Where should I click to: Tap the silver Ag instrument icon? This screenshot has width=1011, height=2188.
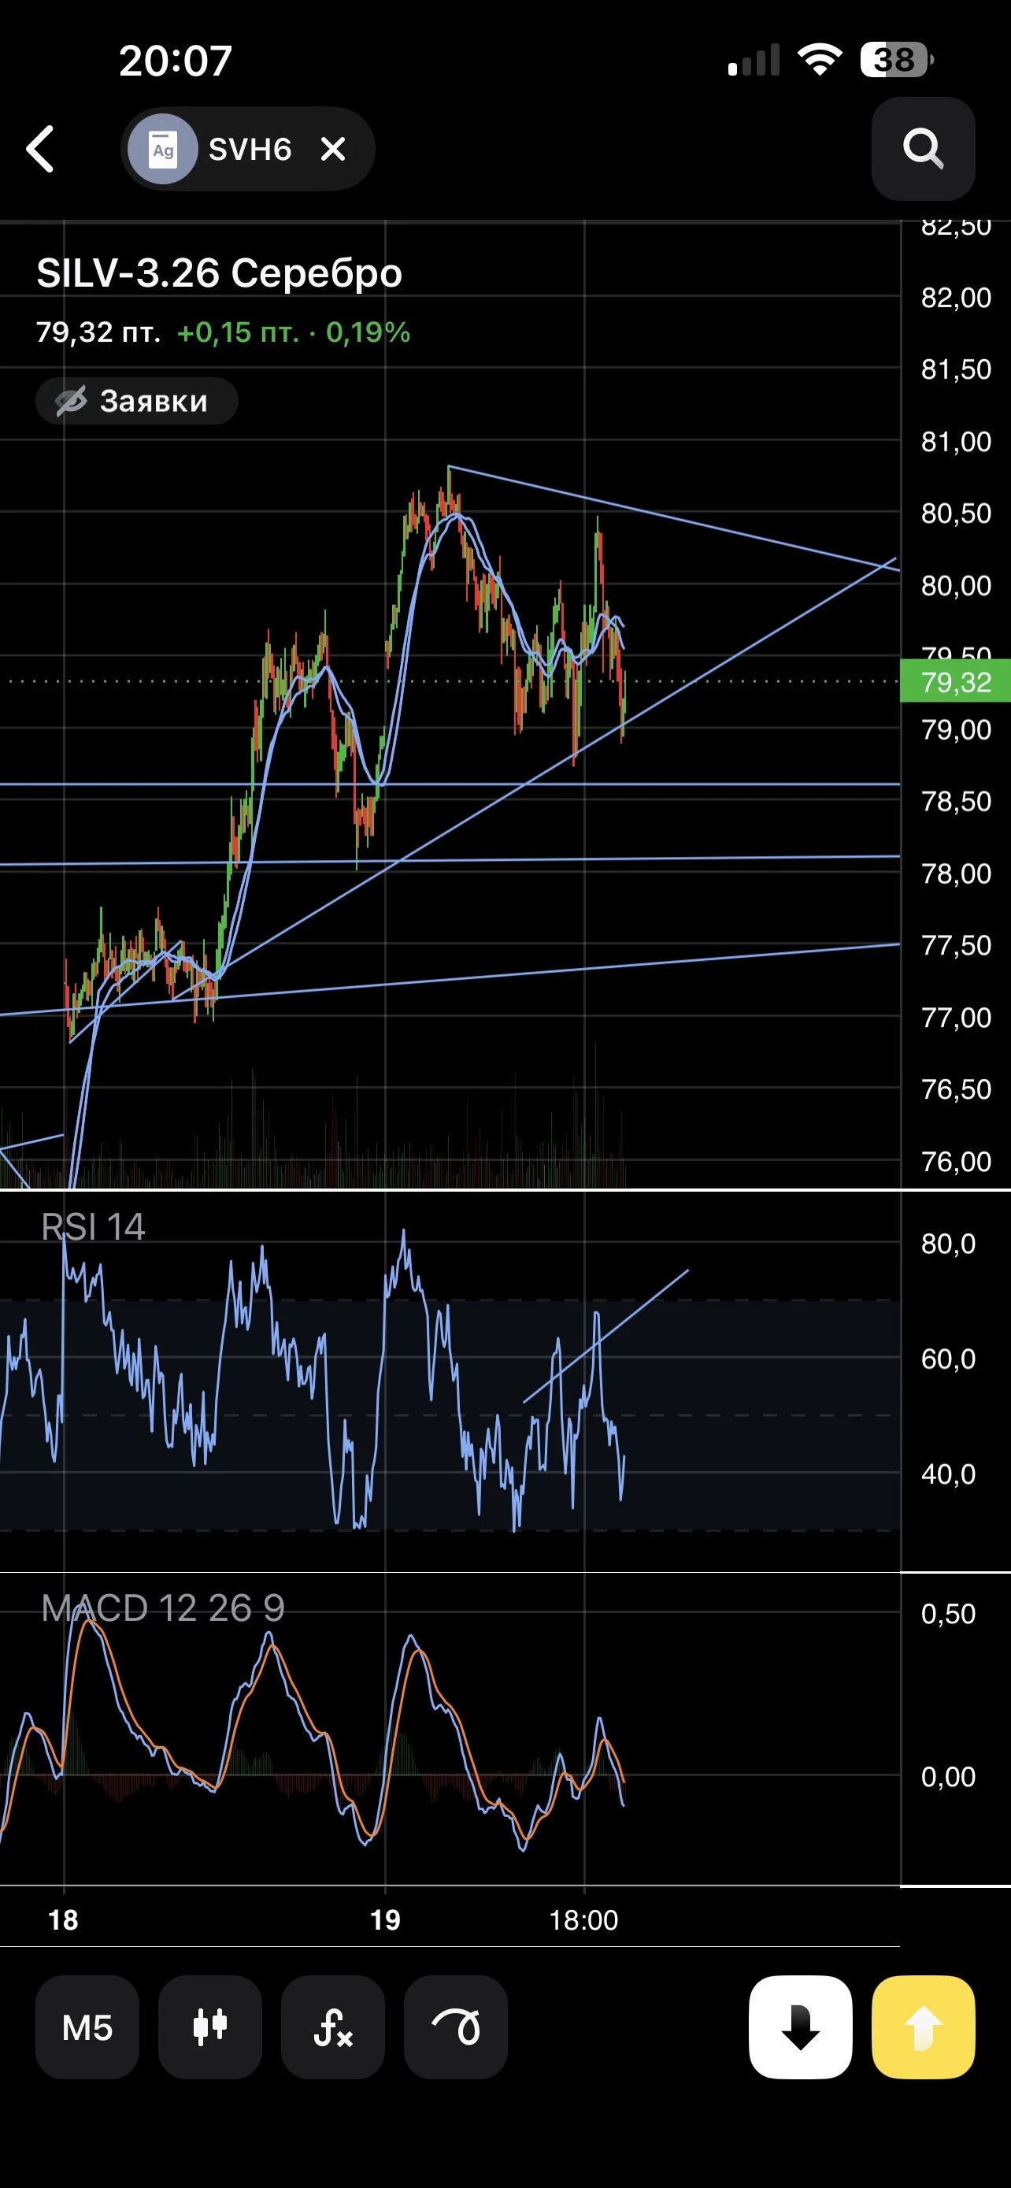pyautogui.click(x=163, y=150)
